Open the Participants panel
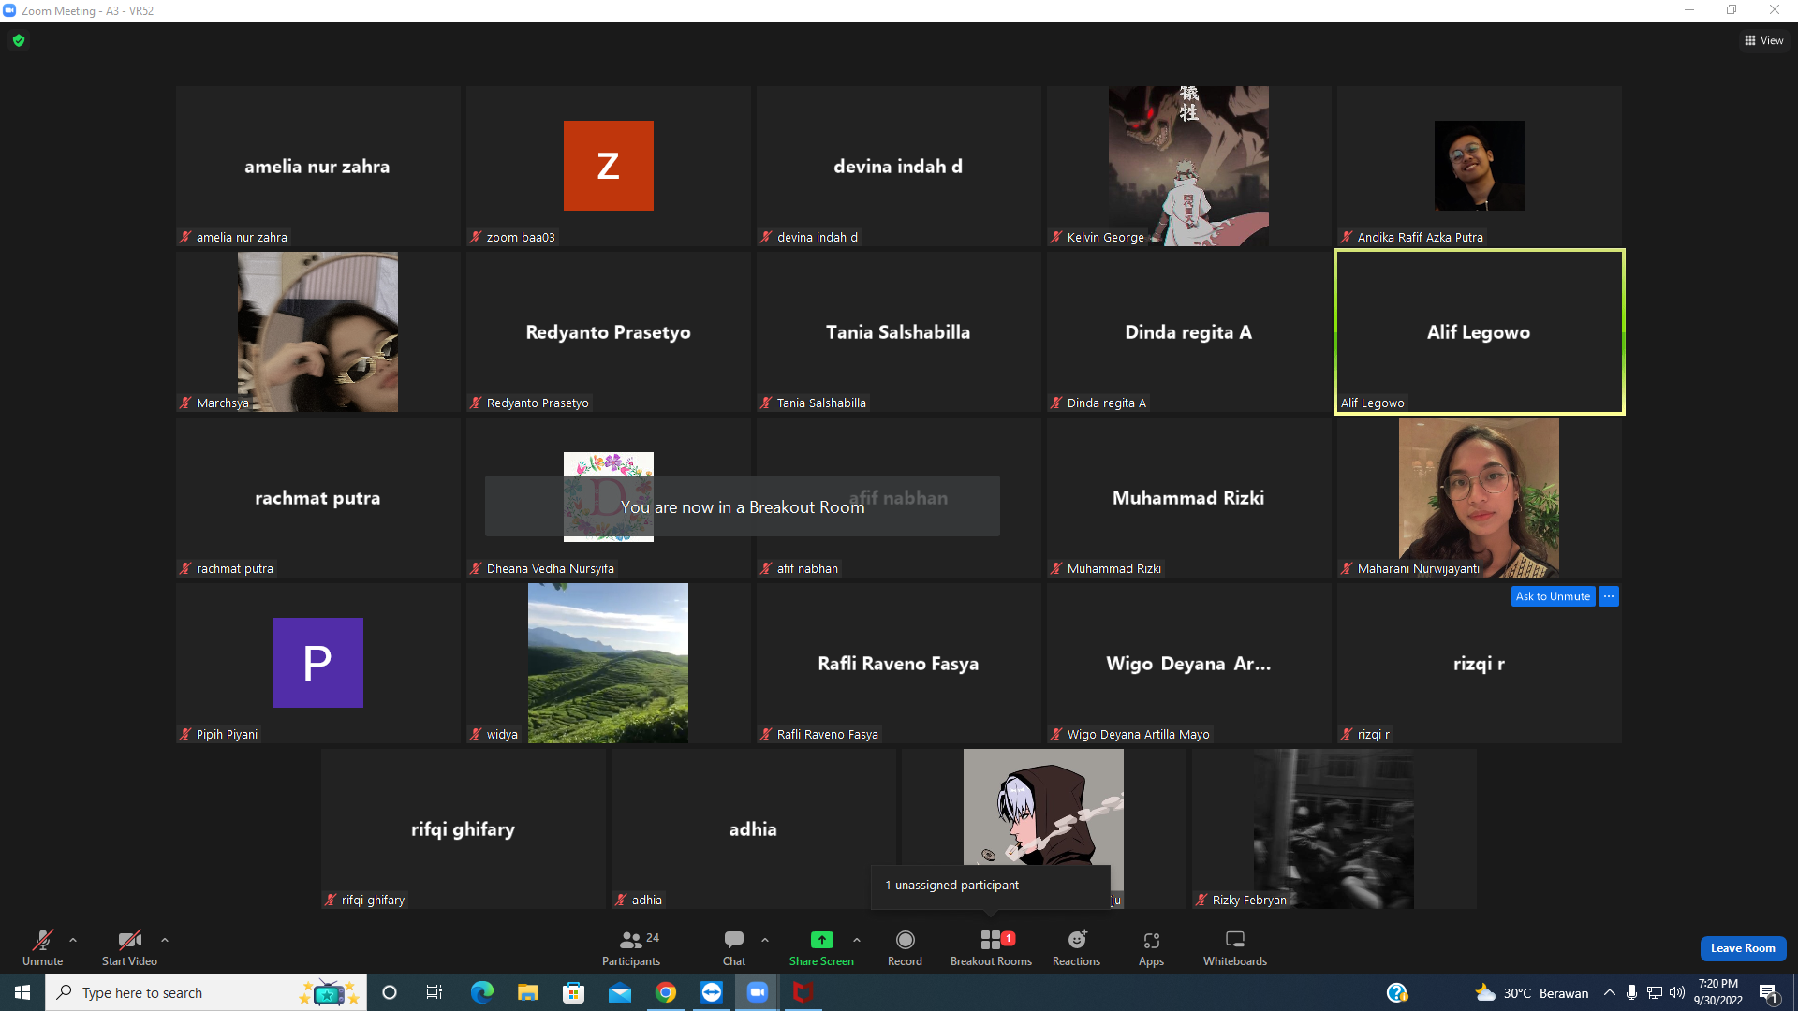This screenshot has height=1011, width=1798. (x=631, y=946)
